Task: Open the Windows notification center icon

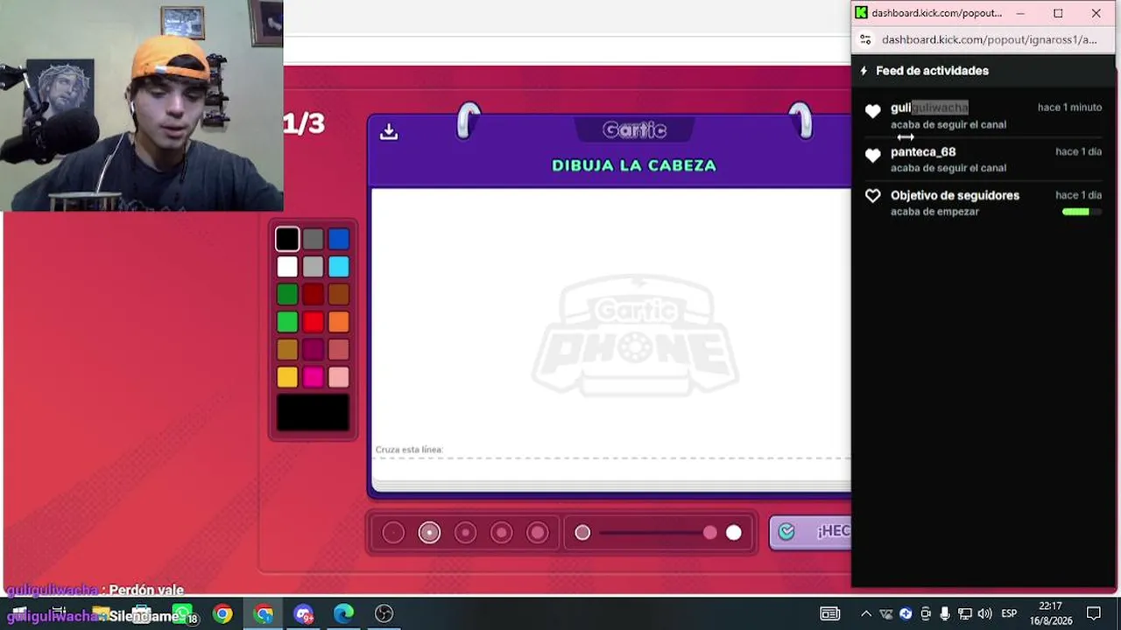Action: 1094,614
